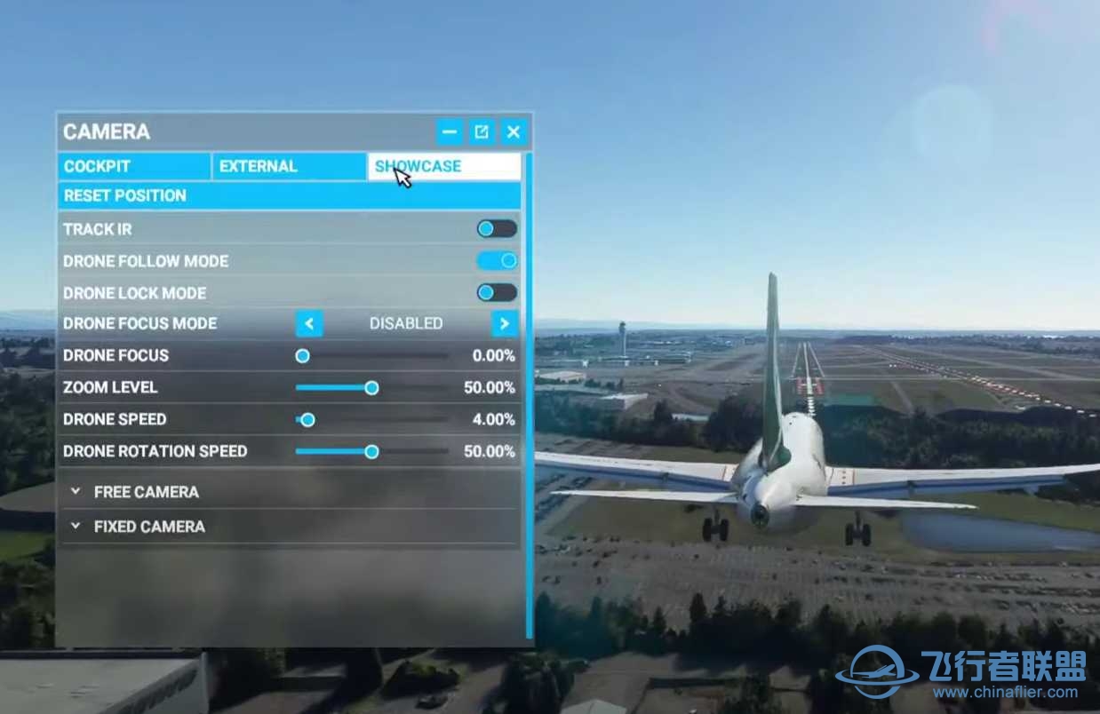Switch to the Cockpit tab
The height and width of the screenshot is (714, 1100).
[134, 166]
